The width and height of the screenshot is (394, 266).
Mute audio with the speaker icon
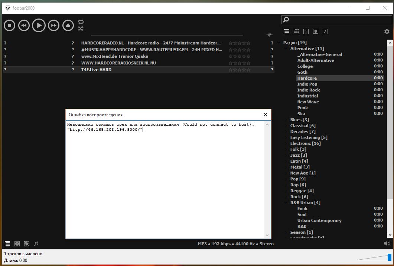387,243
